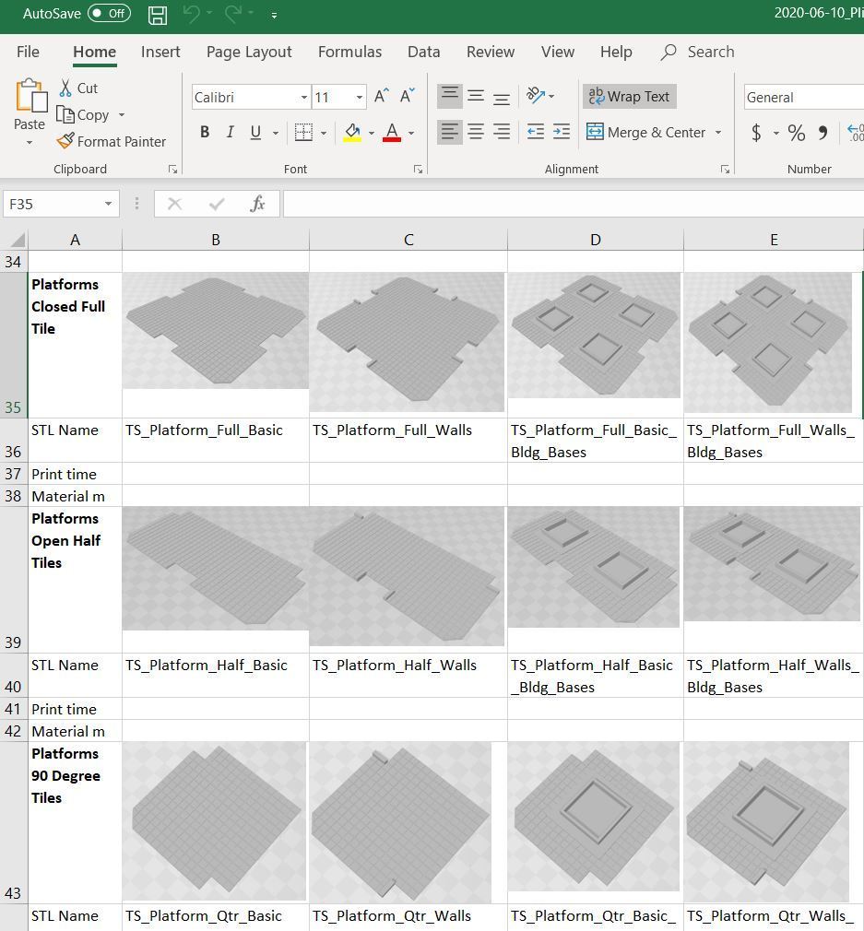Viewport: 864px width, 931px height.
Task: Open the Page Layout ribbon tab
Action: pyautogui.click(x=248, y=52)
